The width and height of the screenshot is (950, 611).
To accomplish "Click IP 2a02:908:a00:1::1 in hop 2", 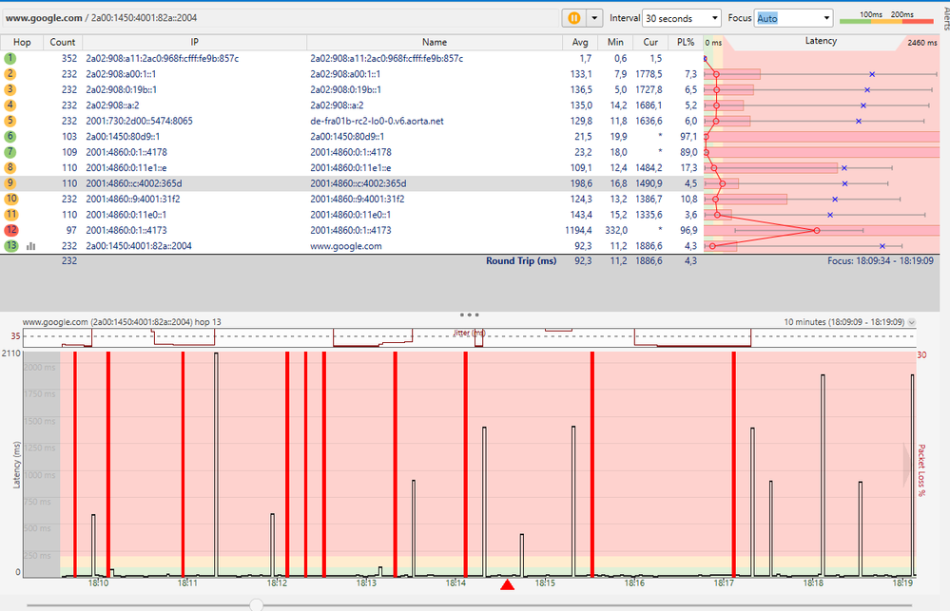I will click(x=121, y=74).
